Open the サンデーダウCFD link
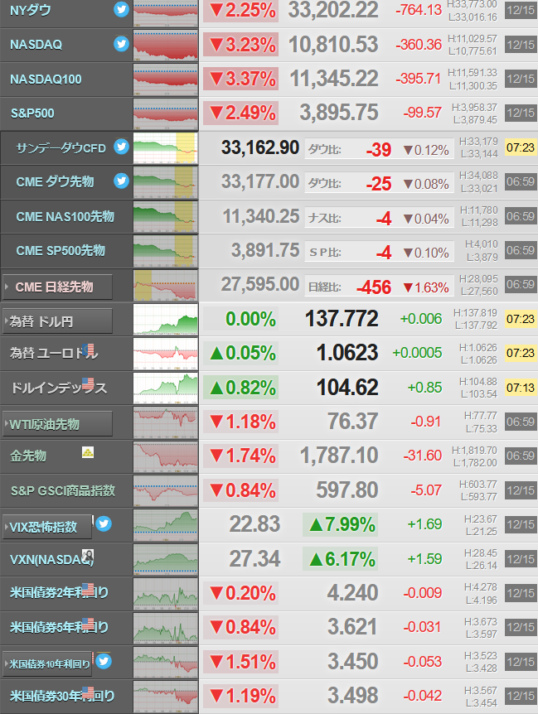 [61, 148]
